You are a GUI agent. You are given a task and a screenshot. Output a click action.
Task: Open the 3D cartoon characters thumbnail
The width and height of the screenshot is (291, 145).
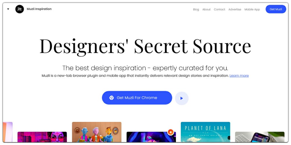coord(97,132)
